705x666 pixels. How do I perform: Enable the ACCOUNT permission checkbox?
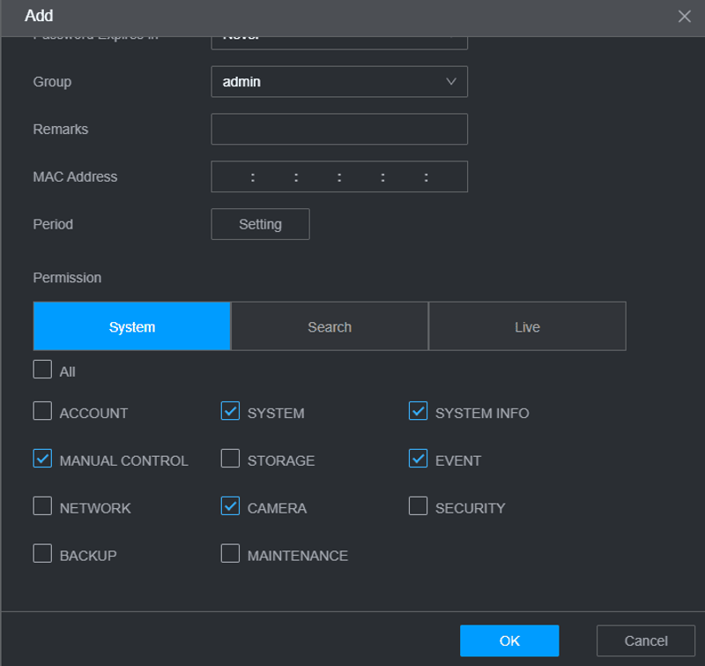[42, 411]
